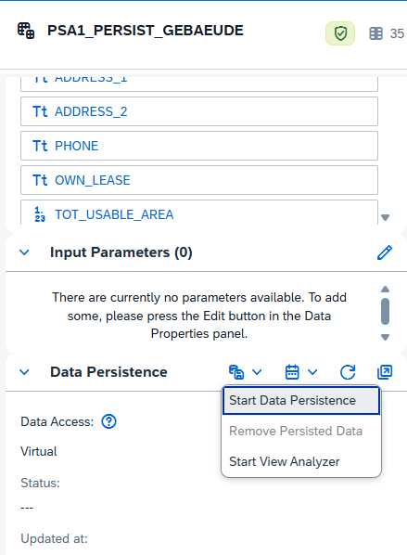Click the schedule calendar icon
407x555 pixels.
[x=292, y=372]
